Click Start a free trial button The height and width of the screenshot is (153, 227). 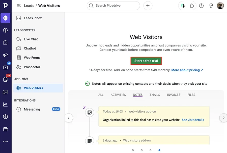click(146, 61)
